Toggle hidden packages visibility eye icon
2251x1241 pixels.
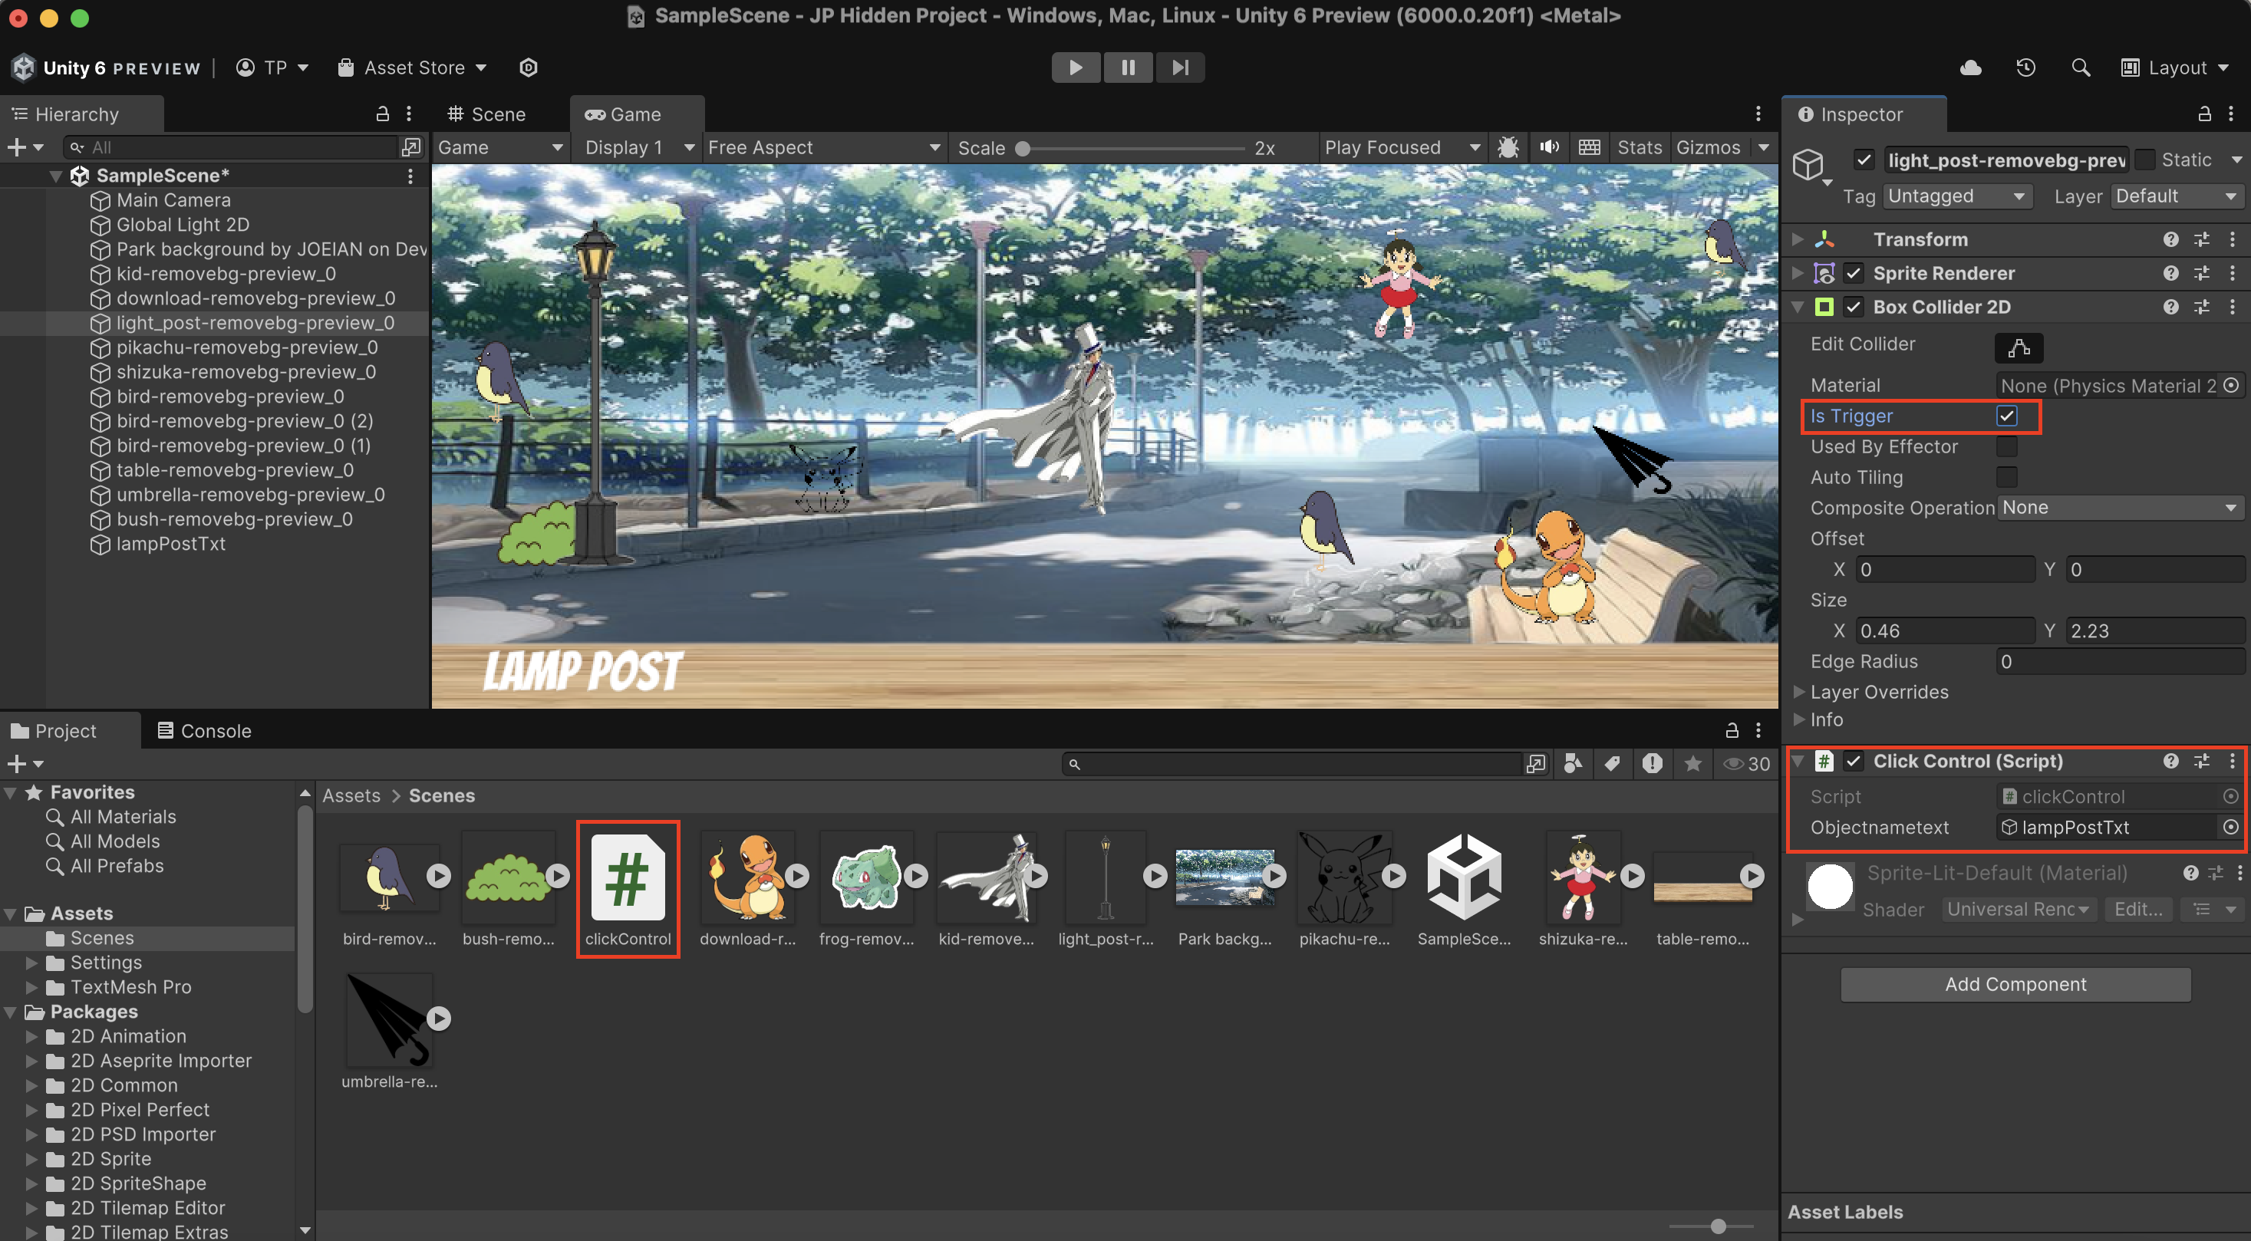coord(1745,764)
